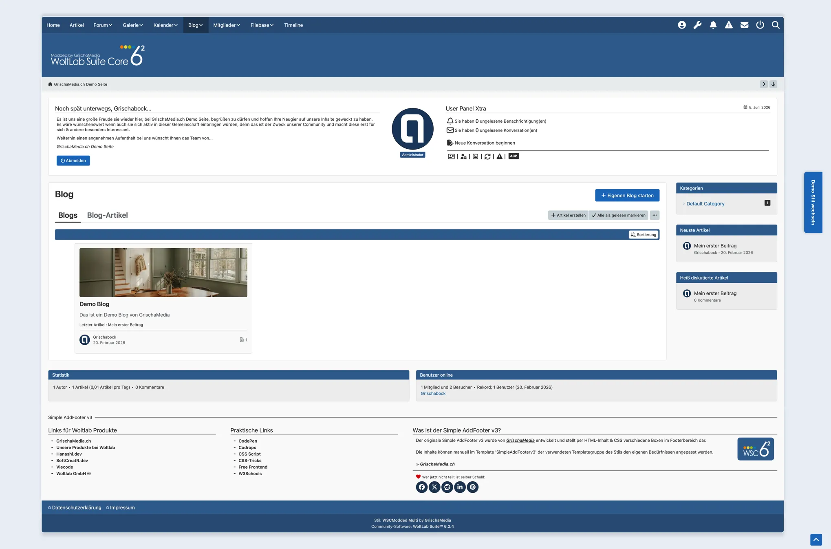Click the Administrator avatar image

pyautogui.click(x=412, y=129)
